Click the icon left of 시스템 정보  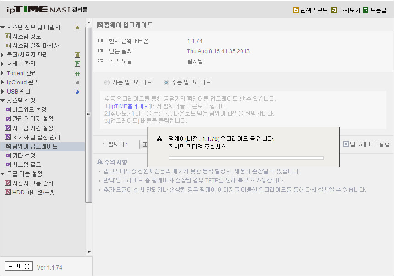8,36
